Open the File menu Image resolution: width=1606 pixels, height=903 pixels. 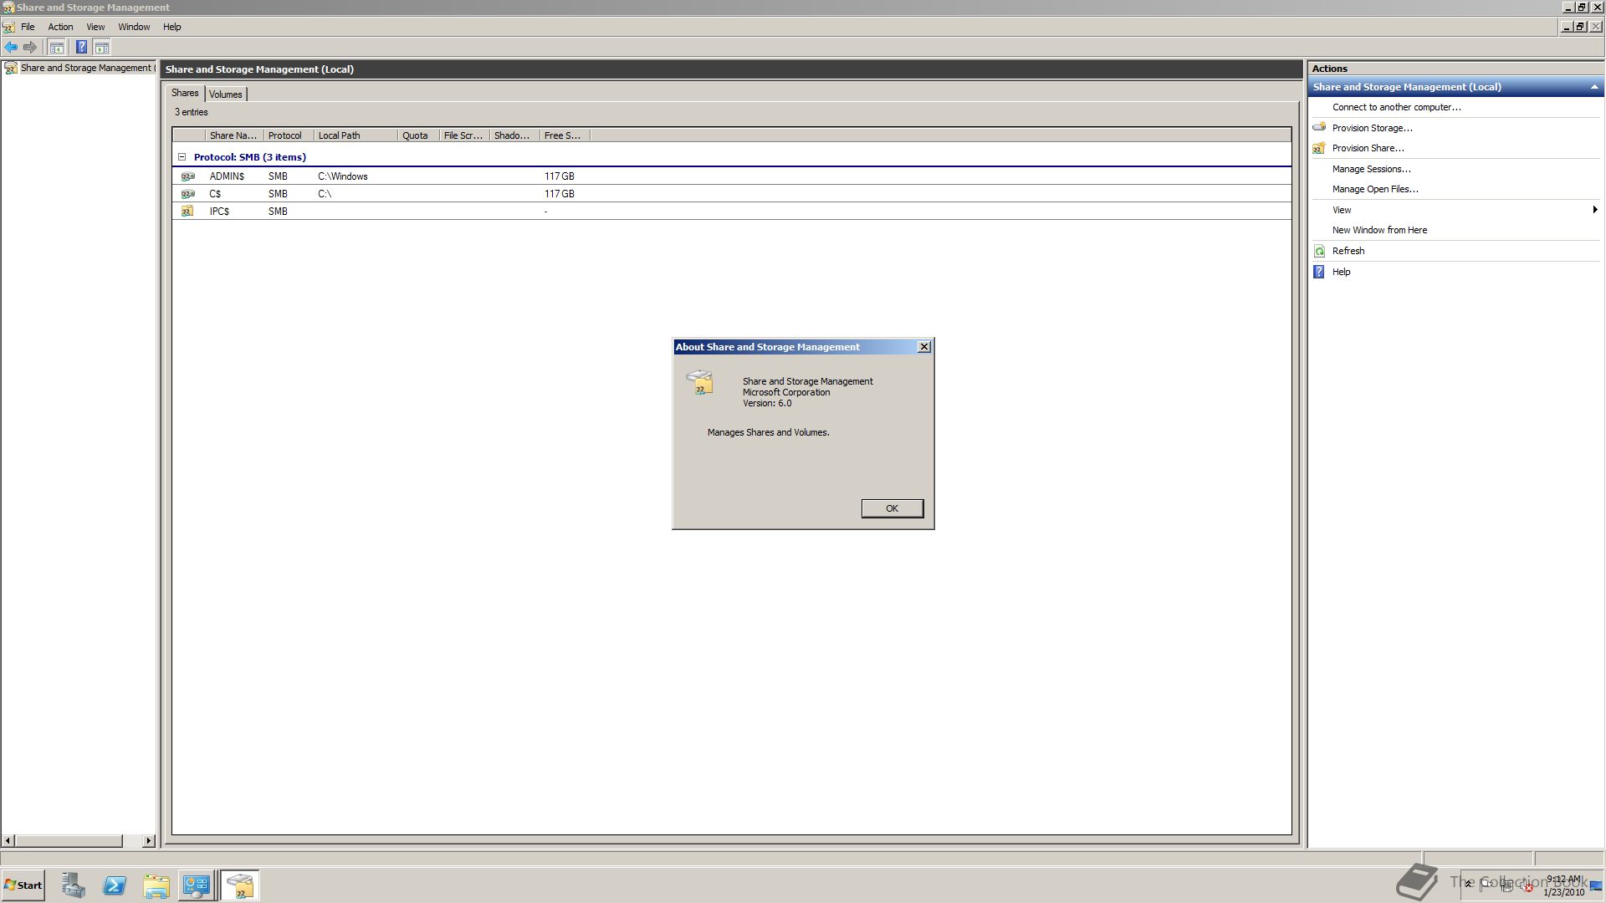(x=28, y=27)
